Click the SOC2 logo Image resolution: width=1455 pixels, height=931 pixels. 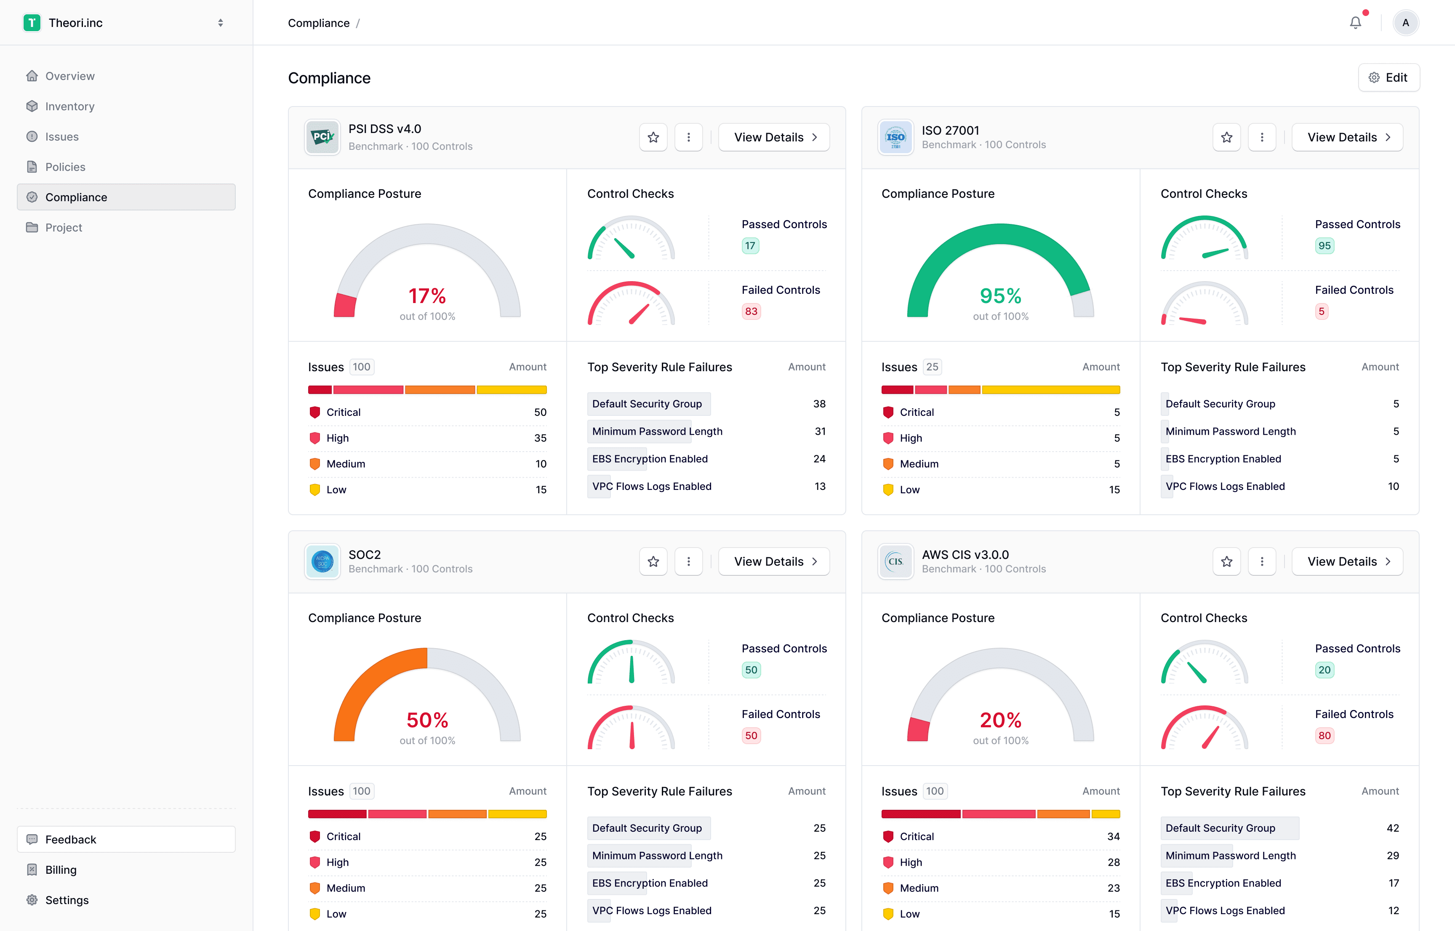tap(322, 561)
